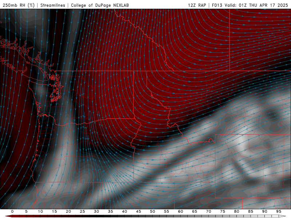Click the colorbar label '45'

(139, 211)
